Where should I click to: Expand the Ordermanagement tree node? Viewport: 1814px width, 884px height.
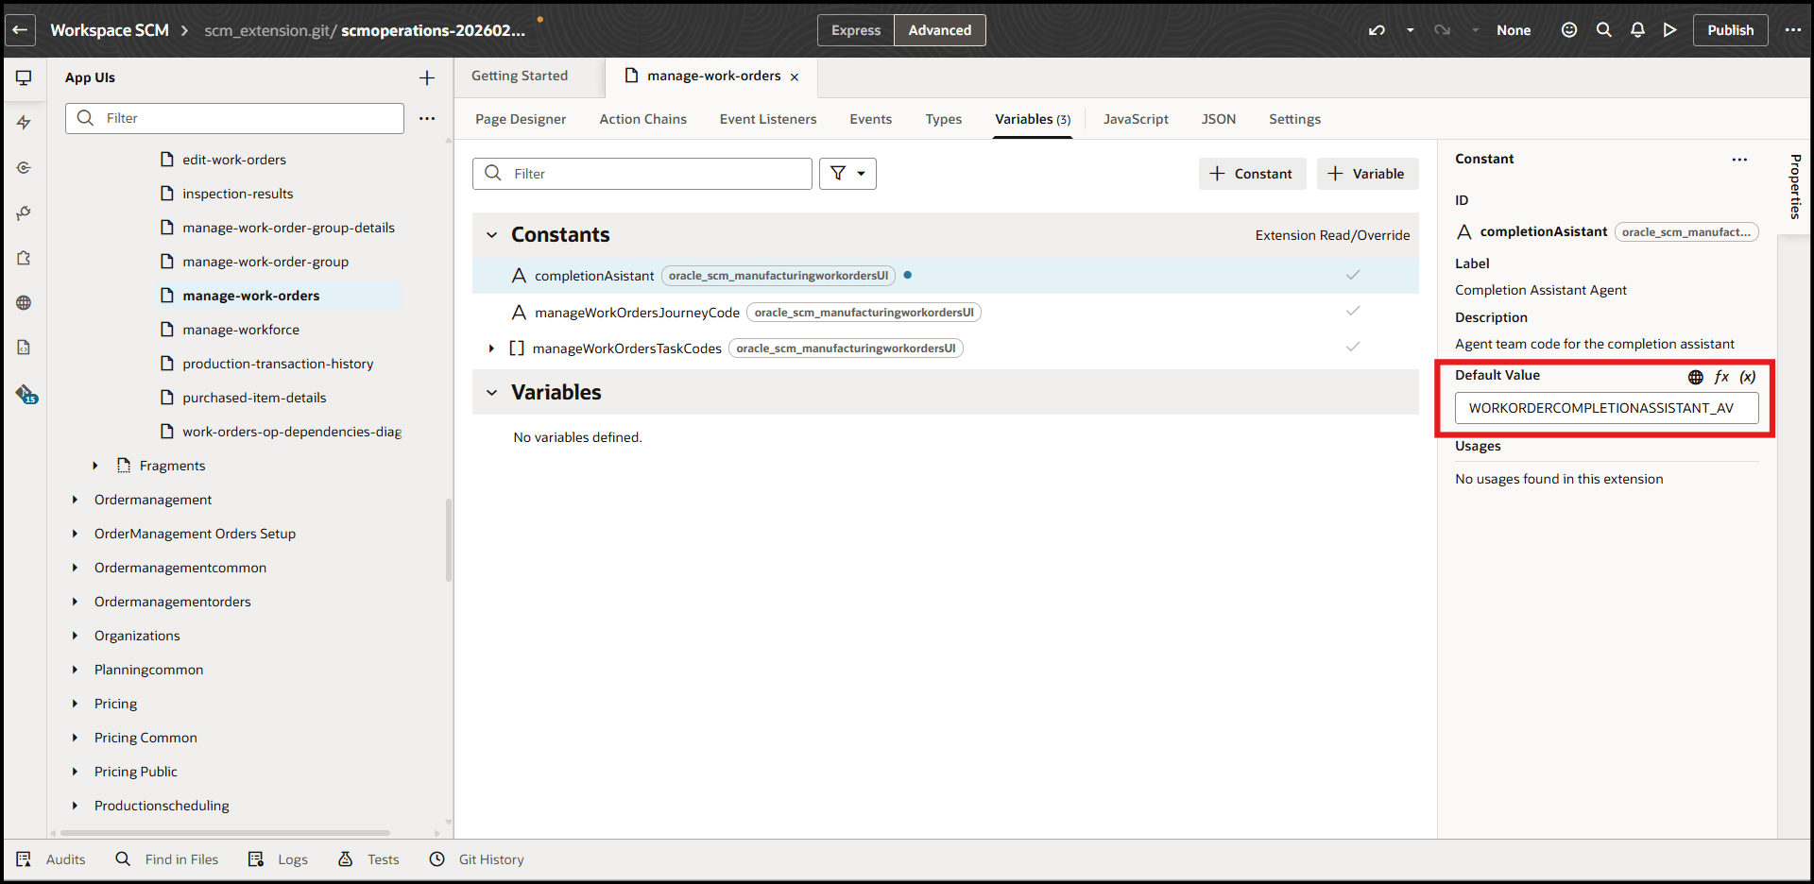pos(75,500)
